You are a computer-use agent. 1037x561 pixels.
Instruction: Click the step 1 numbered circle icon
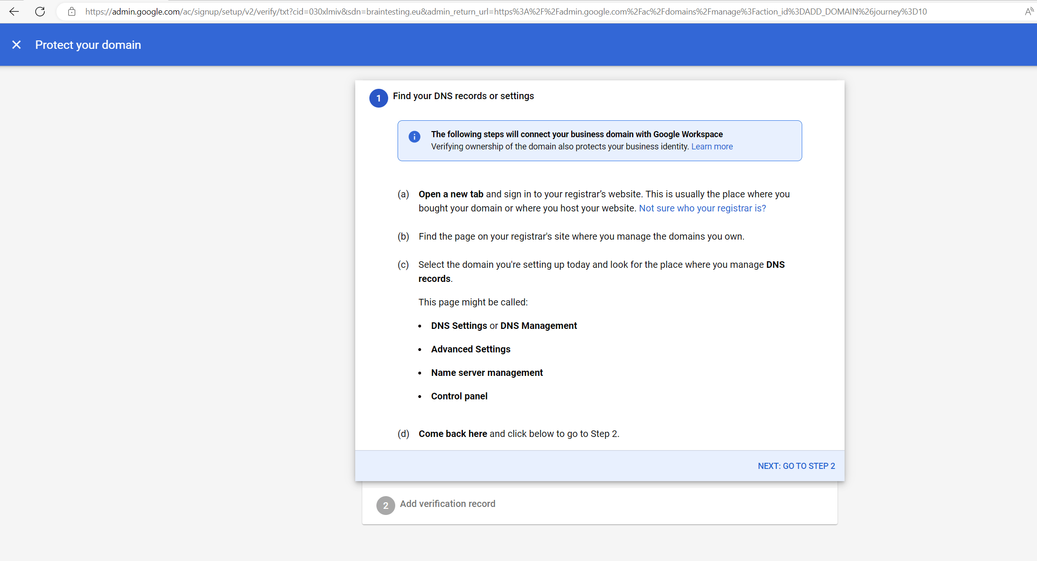[x=378, y=98]
